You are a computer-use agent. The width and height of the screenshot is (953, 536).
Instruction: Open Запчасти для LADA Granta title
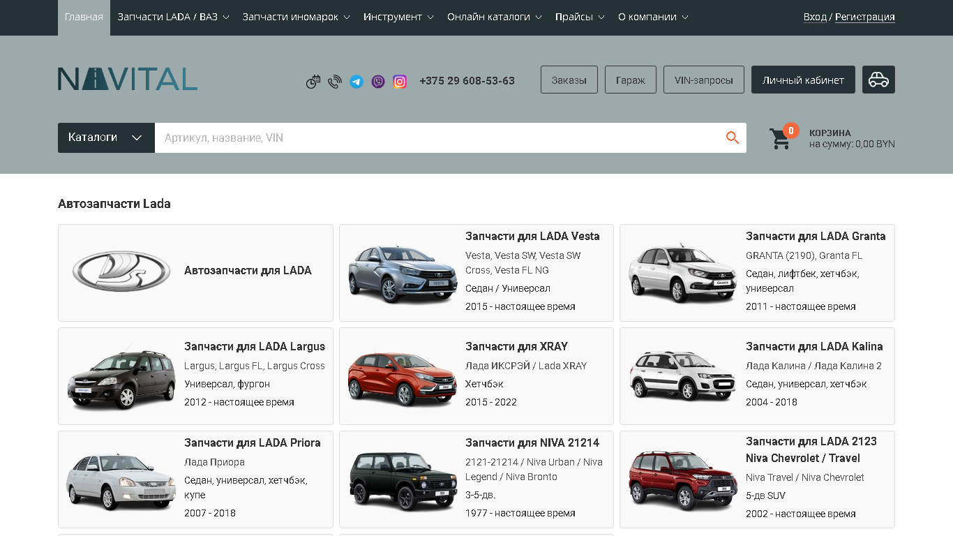coord(816,236)
